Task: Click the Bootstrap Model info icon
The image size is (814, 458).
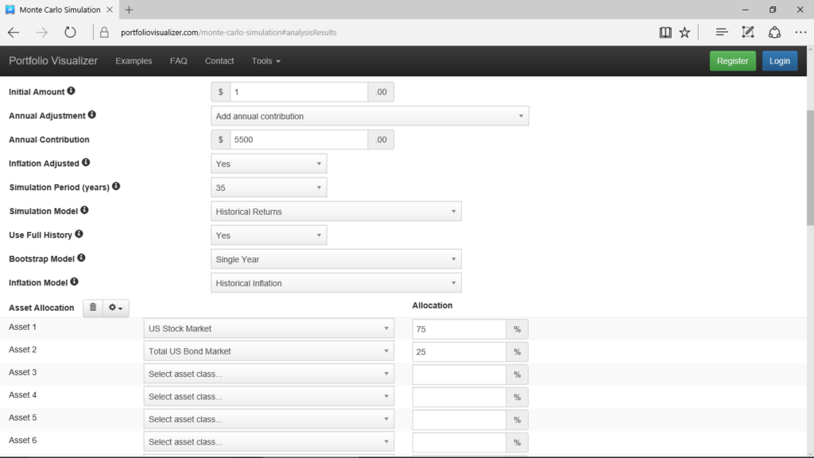Action: (83, 258)
